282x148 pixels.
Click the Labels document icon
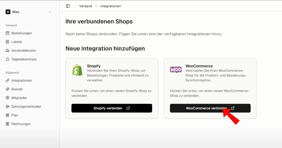(7, 42)
